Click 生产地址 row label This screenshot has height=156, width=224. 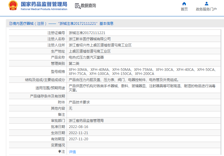click(58, 51)
